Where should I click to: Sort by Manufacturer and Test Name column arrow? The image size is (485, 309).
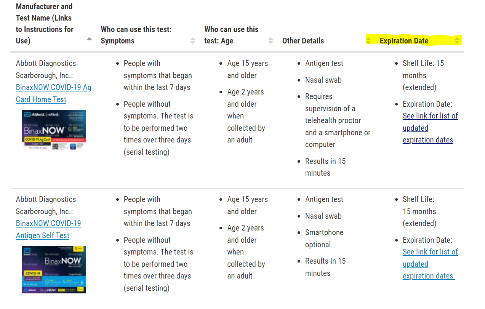89,39
